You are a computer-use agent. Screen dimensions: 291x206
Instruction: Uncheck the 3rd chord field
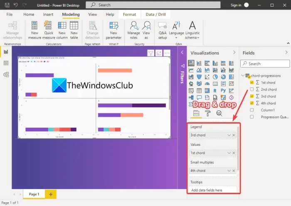point(252,96)
